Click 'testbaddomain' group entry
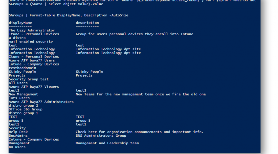The height and width of the screenshot is (154, 278). point(22,68)
